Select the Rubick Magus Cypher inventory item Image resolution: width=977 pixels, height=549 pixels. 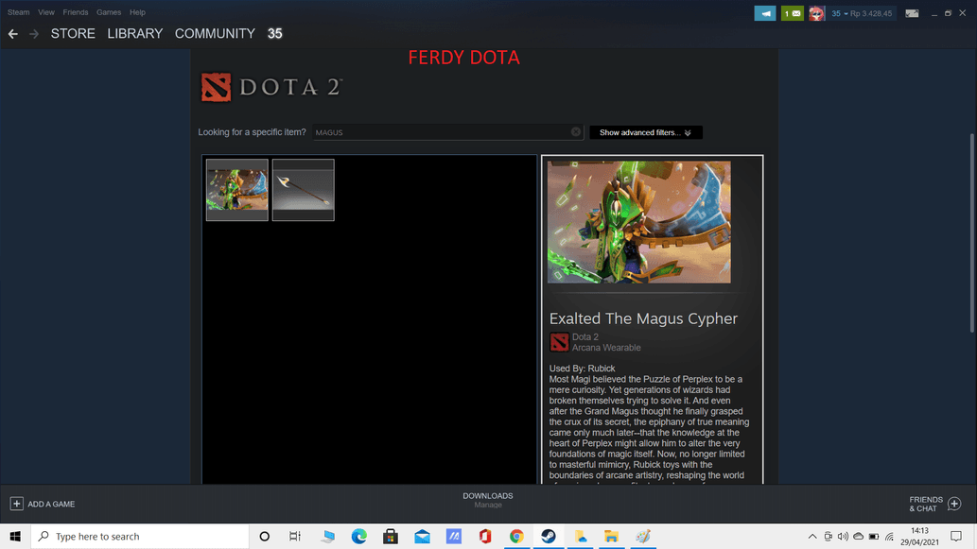tap(237, 190)
